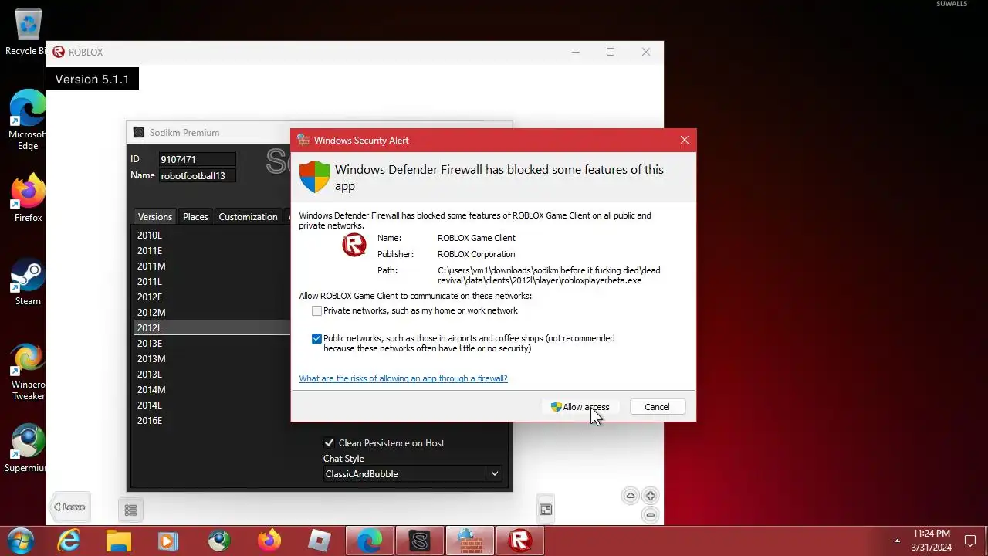Switch to the Sodikm taskbar icon
The width and height of the screenshot is (988, 556).
click(x=420, y=541)
